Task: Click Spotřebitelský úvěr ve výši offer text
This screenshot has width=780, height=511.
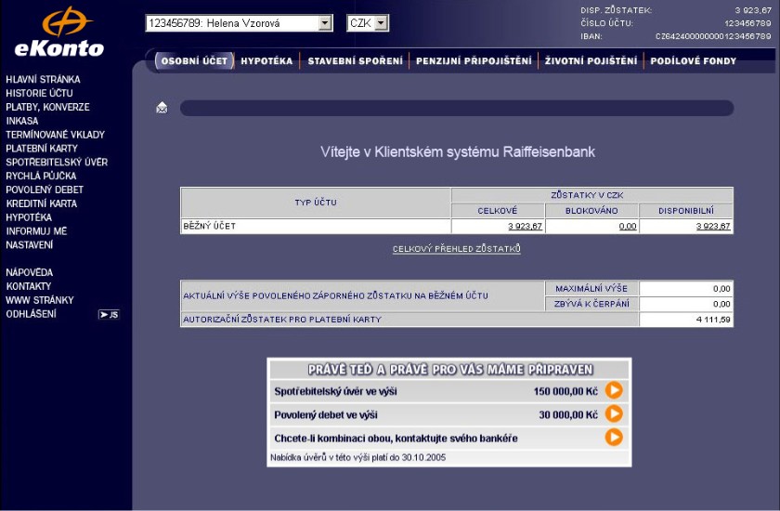Action: 336,391
